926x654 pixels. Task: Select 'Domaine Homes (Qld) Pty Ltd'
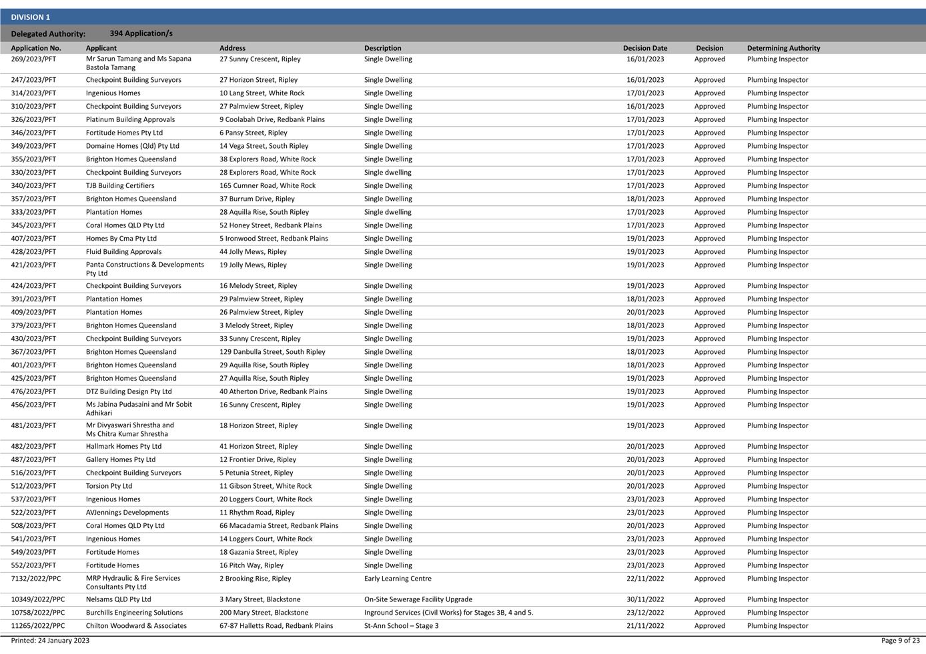pyautogui.click(x=132, y=146)
